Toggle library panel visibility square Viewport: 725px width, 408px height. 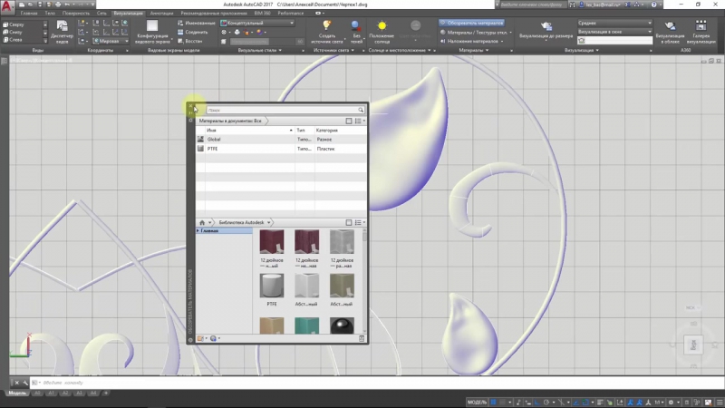point(349,222)
